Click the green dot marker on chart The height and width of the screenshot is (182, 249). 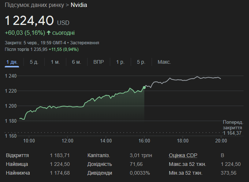144,88
